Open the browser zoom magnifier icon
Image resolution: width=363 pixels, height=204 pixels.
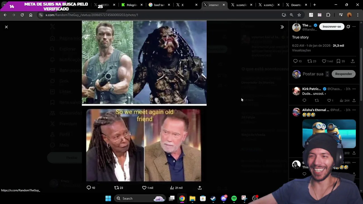(x=292, y=15)
